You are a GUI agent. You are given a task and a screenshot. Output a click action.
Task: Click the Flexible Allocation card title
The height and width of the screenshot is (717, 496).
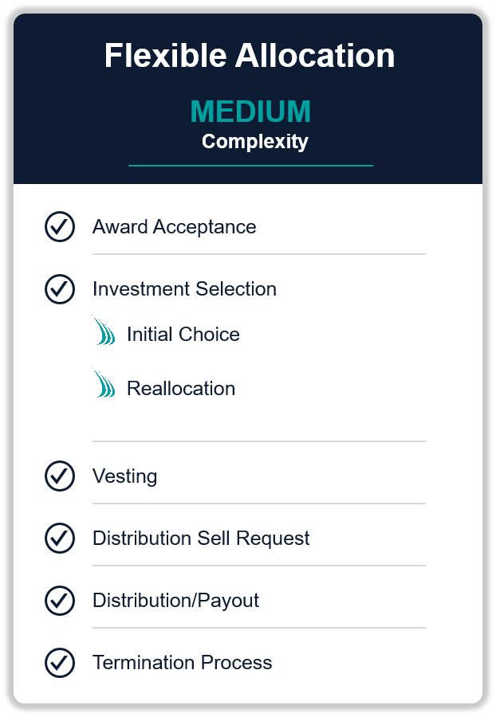250,55
